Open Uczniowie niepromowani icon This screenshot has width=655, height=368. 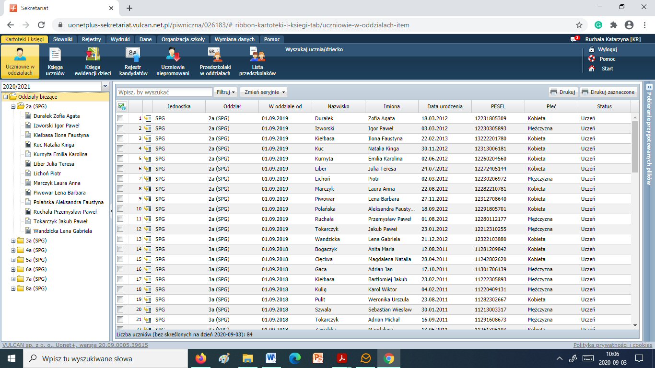[173, 55]
